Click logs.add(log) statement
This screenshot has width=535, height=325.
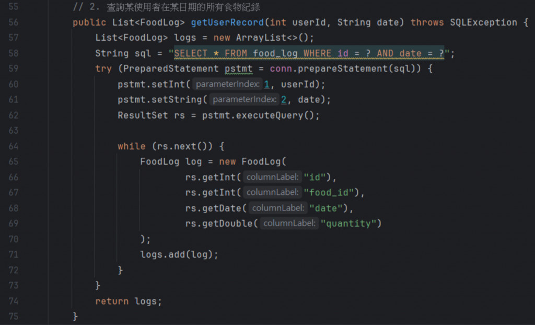[179, 254]
